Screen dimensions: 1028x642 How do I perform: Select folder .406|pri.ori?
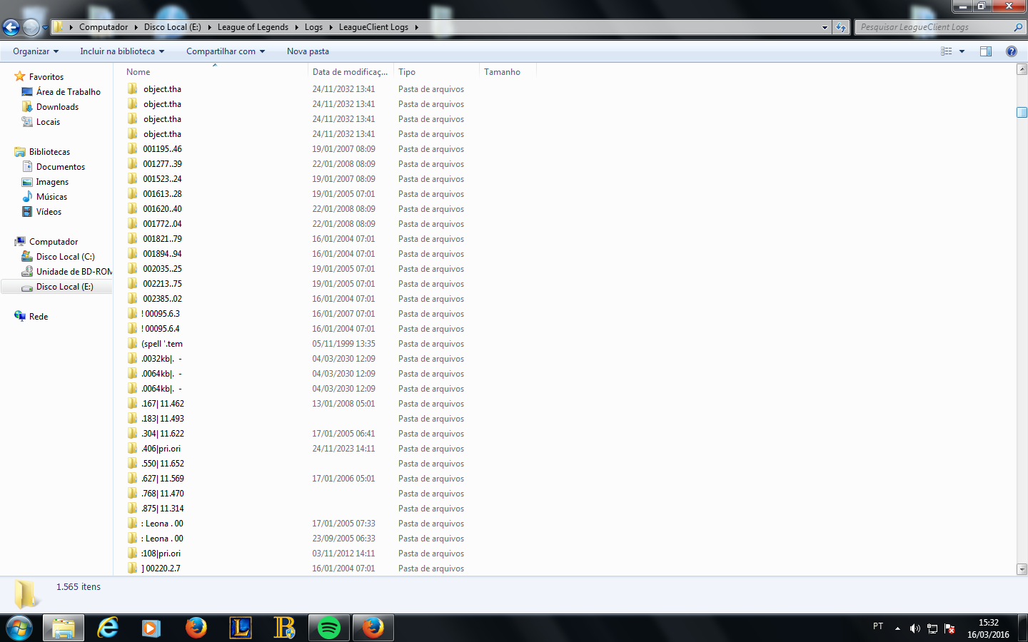click(161, 449)
